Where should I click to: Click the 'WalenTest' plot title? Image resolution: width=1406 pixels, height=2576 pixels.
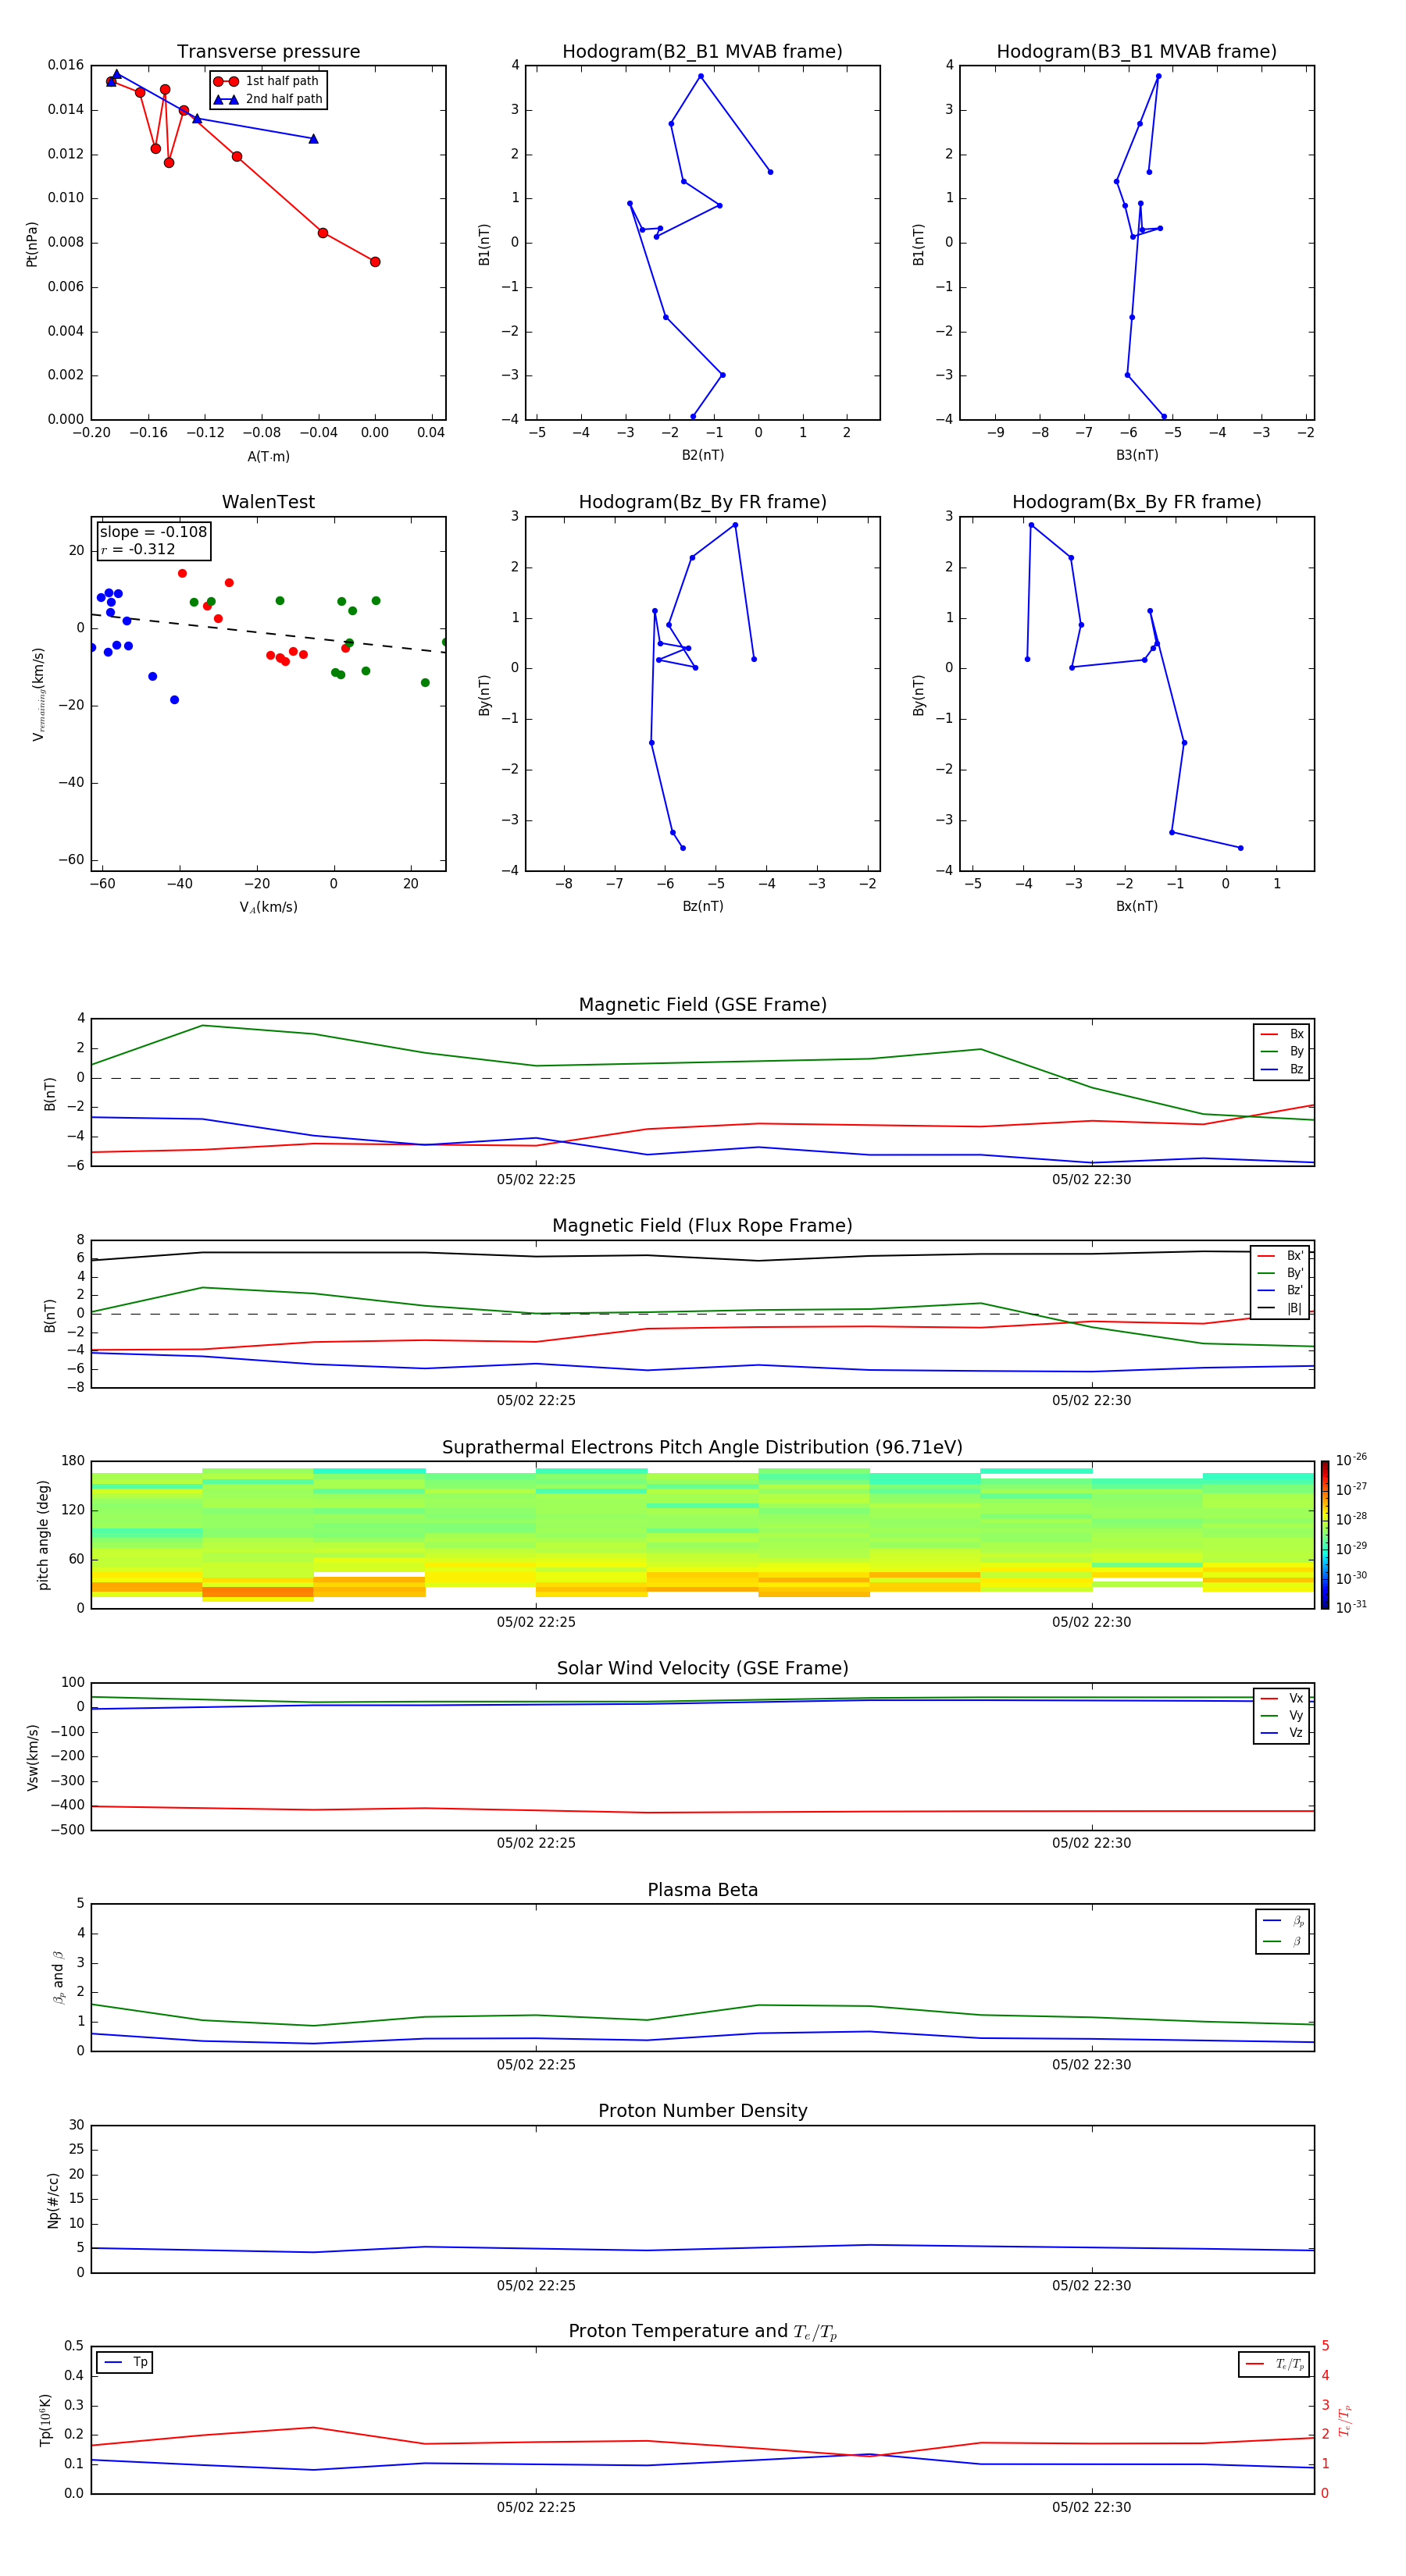(268, 502)
